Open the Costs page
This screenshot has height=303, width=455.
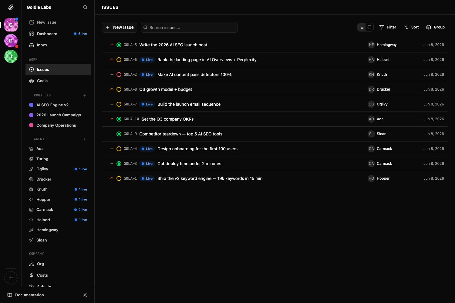click(x=58, y=275)
